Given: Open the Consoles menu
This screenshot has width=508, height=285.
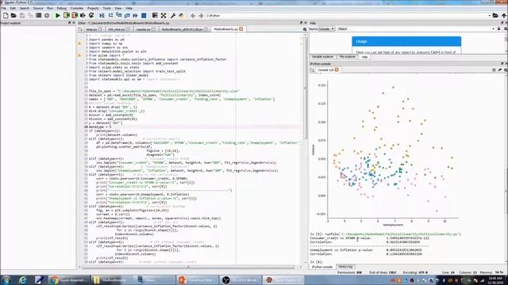Looking at the screenshot, I should click(77, 8).
